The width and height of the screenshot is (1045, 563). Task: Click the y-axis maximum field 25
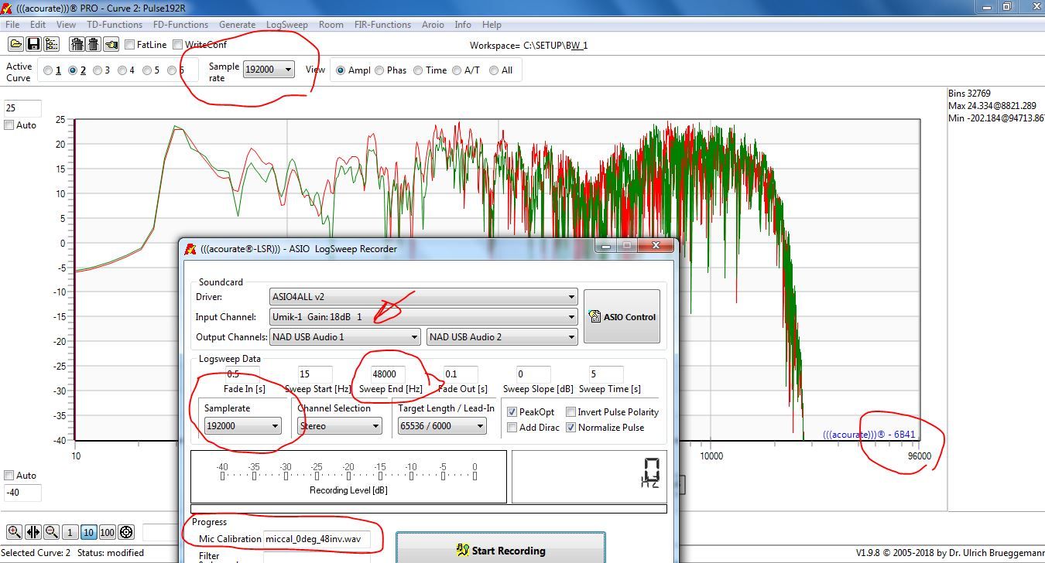pos(22,108)
